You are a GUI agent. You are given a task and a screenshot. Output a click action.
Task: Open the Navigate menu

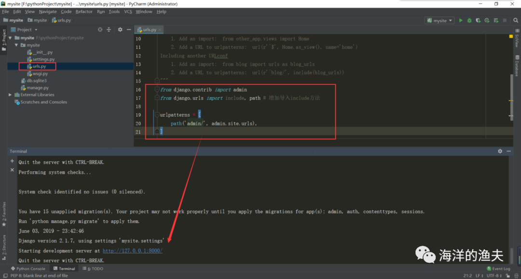48,12
